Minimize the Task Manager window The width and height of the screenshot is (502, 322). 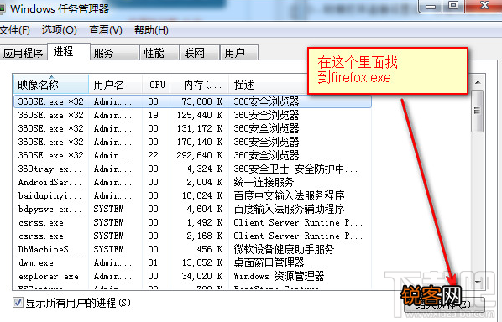click(431, 6)
